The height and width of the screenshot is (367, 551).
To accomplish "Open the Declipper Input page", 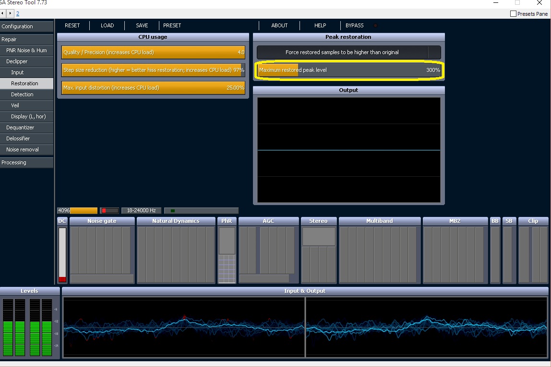I will 27,72.
